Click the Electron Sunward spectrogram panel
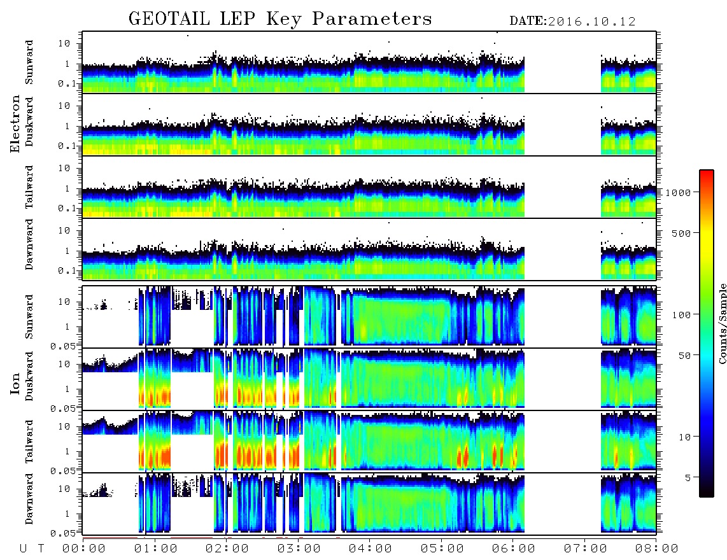The height and width of the screenshot is (560, 727). [369, 62]
